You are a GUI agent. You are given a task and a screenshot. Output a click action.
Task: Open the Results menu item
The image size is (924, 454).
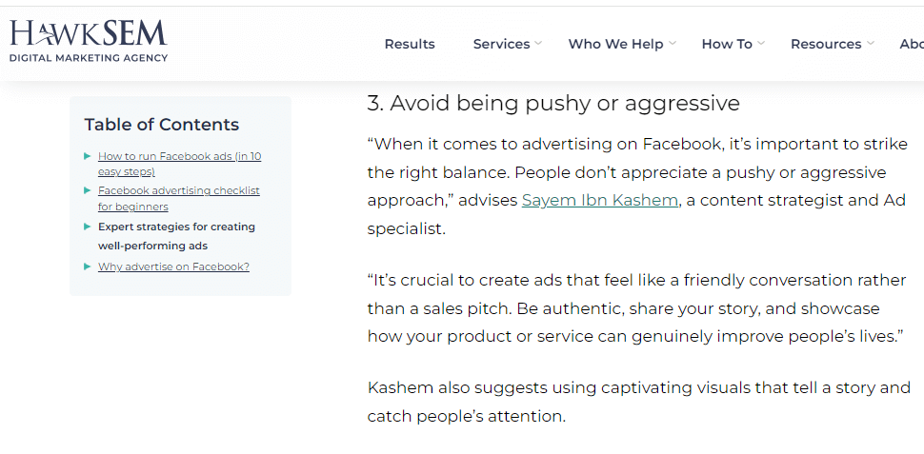(410, 44)
